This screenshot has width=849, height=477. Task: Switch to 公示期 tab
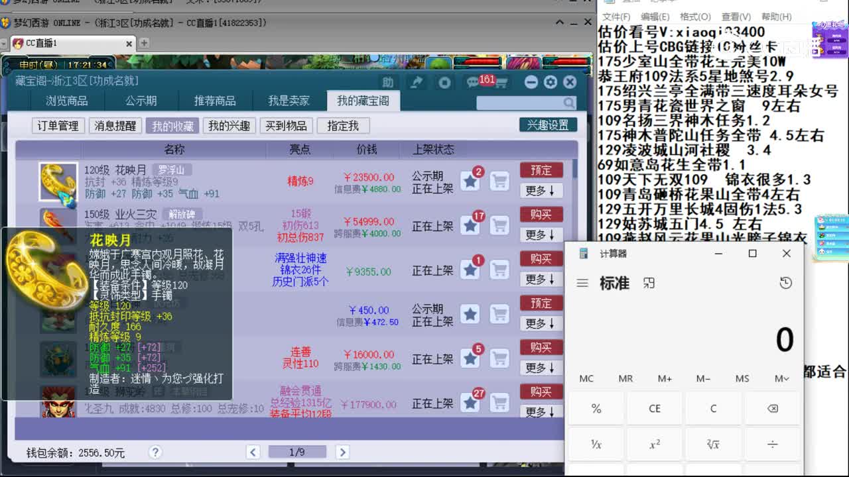tap(141, 101)
